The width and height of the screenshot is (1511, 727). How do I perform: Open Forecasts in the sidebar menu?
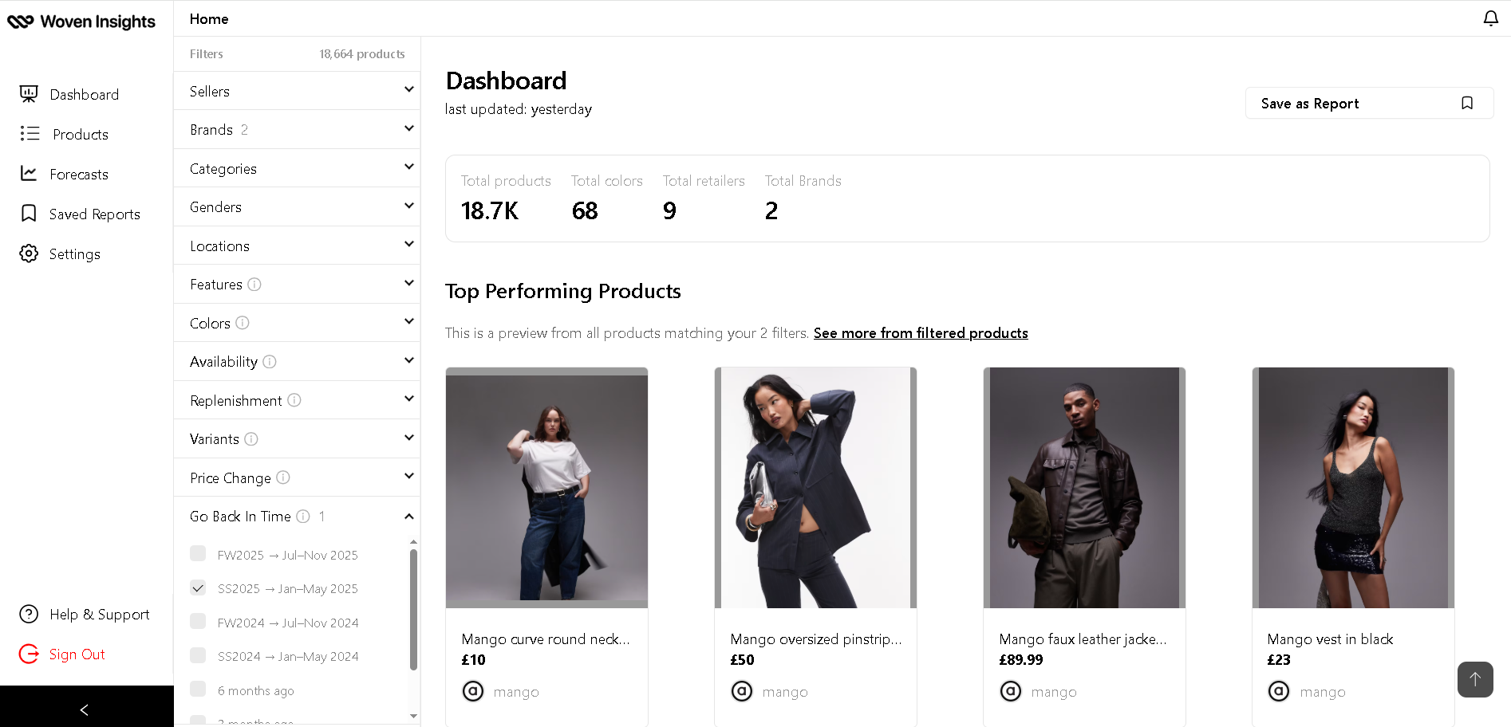click(x=79, y=174)
